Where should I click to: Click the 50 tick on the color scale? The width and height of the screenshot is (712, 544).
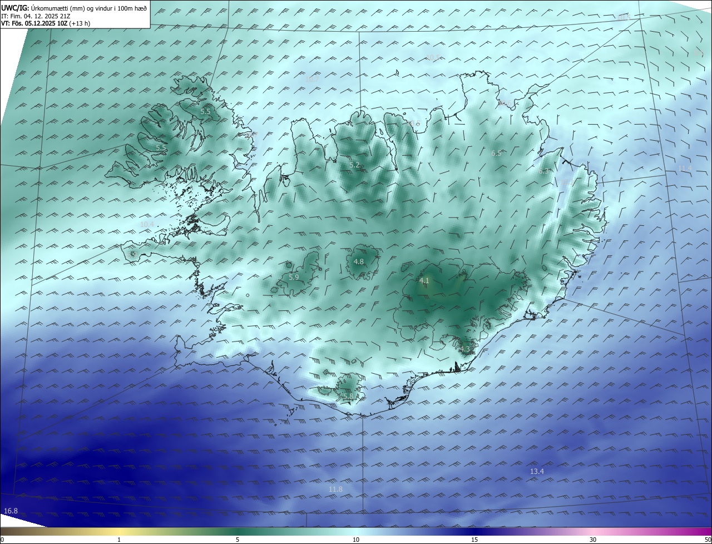coord(708,540)
